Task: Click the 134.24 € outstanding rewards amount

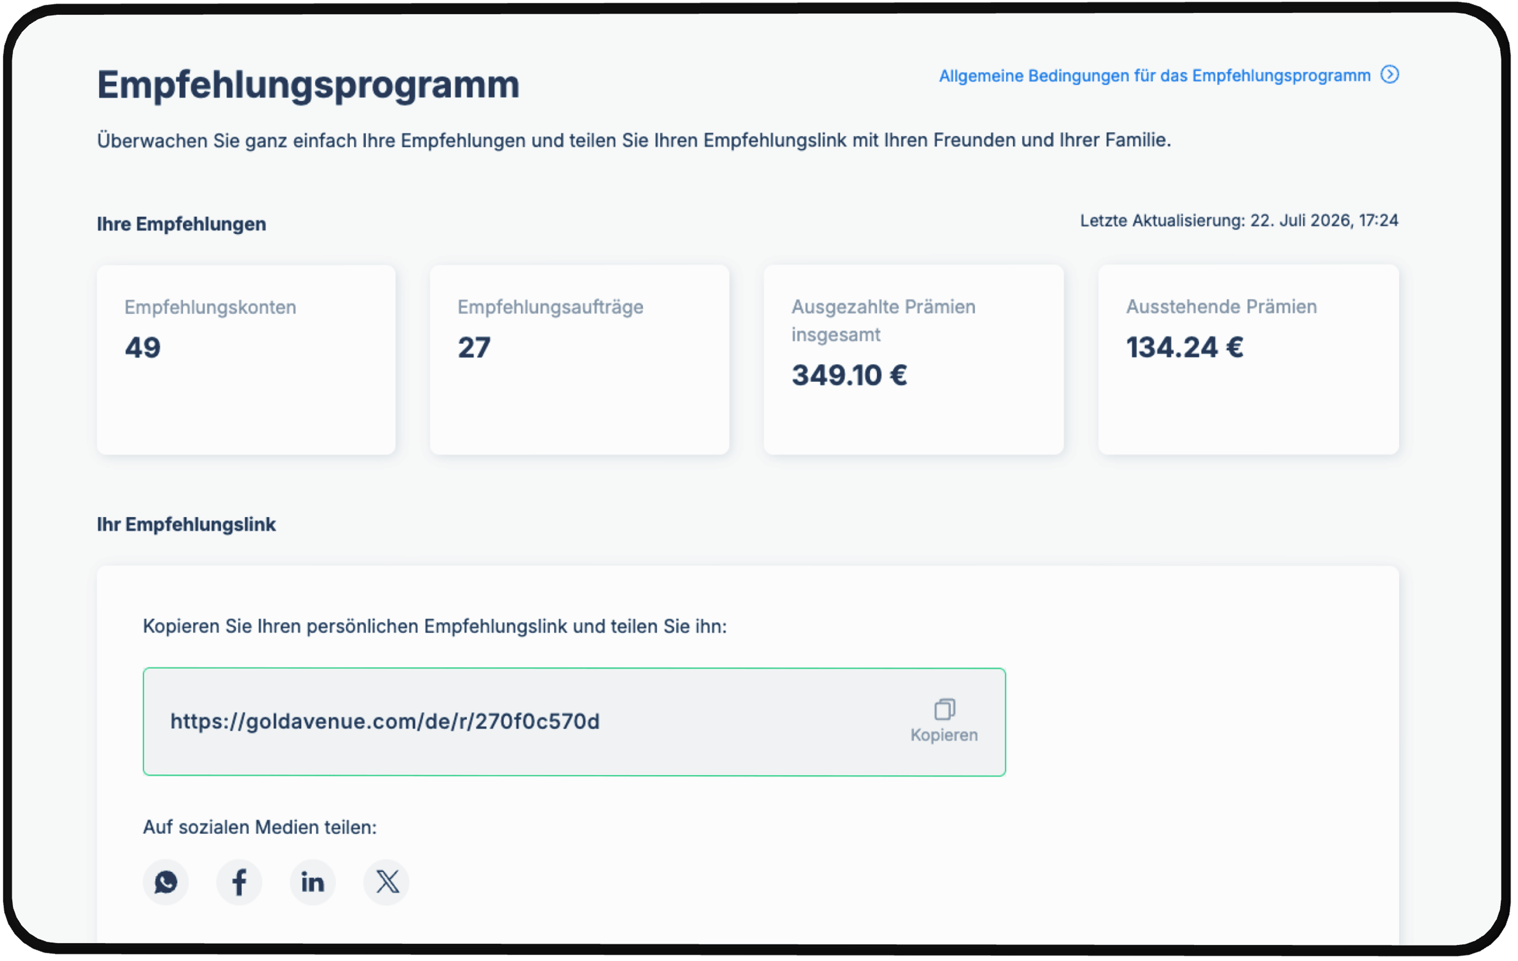Action: (x=1186, y=348)
